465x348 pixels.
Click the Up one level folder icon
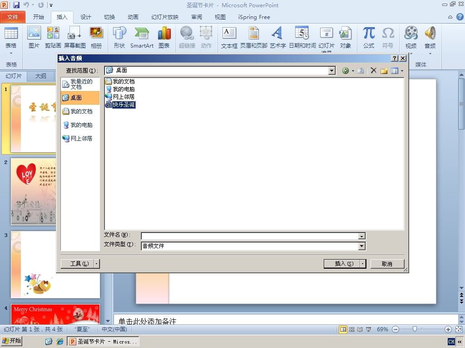[360, 71]
